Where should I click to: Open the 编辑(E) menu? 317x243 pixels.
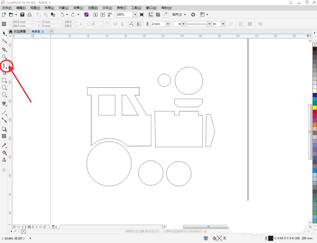pos(21,8)
